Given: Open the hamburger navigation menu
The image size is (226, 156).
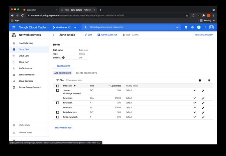Looking at the screenshot, I should pos(14,27).
